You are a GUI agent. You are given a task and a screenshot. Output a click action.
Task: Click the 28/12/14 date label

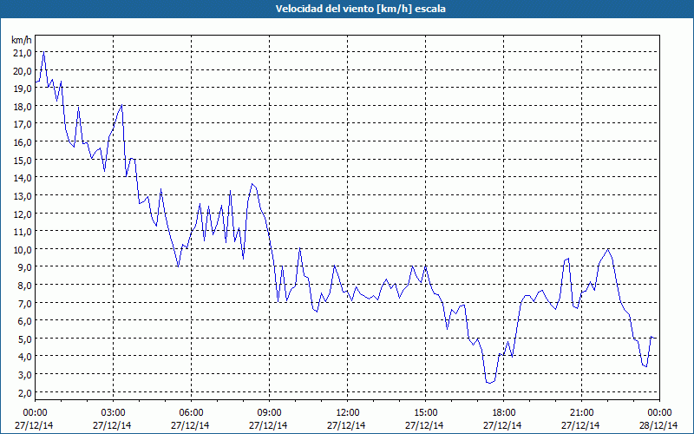[658, 425]
